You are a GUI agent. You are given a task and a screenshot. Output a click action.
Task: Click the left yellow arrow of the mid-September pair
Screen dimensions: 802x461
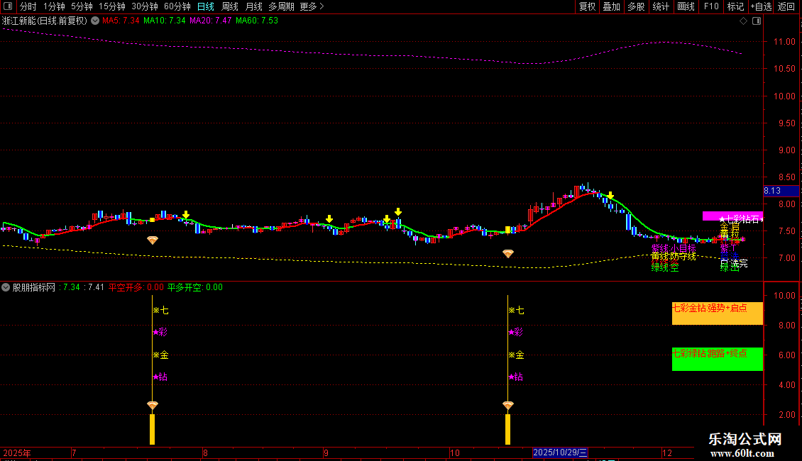click(387, 218)
